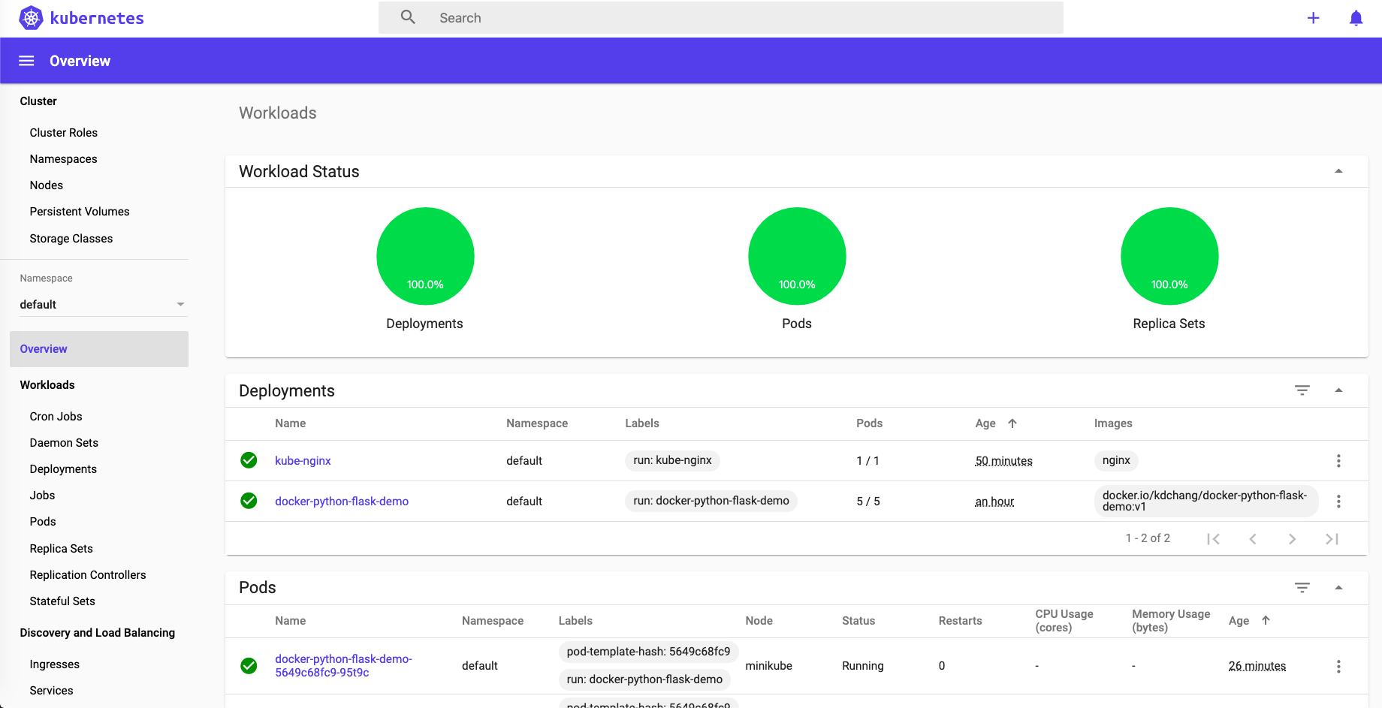Click the search magnifier icon
Image resolution: width=1382 pixels, height=708 pixels.
pos(408,17)
